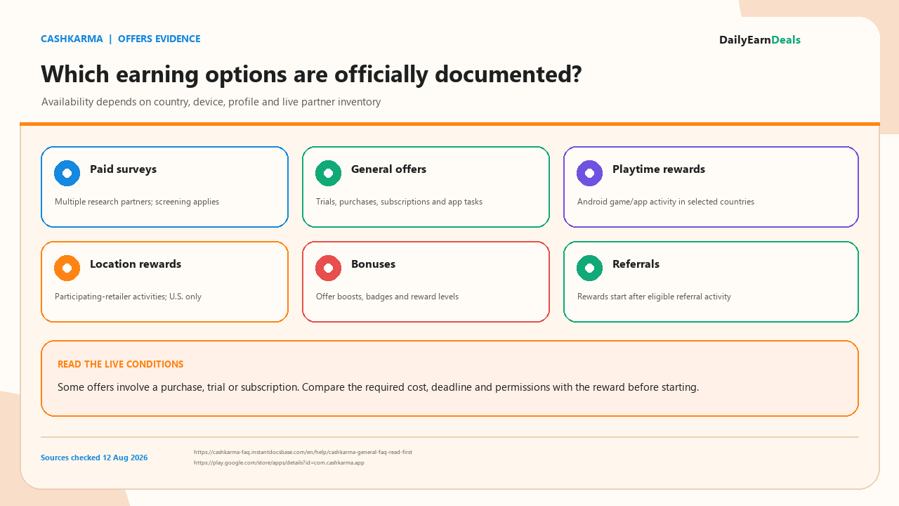Select the Playtime rewards card title
The image size is (899, 506).
click(659, 169)
